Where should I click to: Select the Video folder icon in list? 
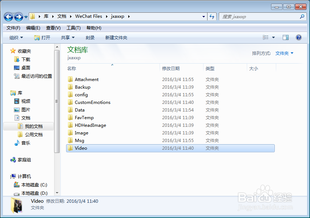point(70,148)
